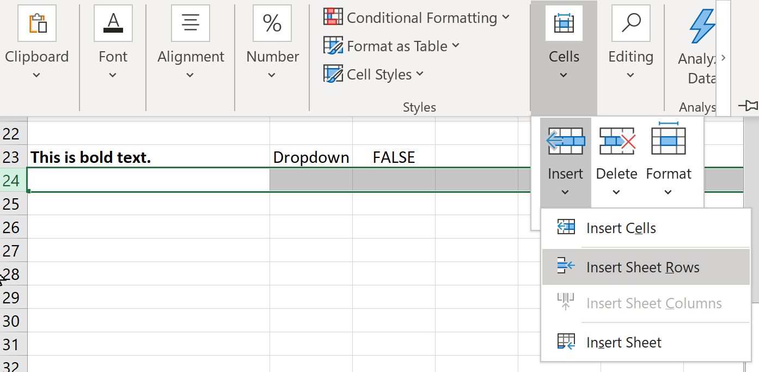Open the Insert dropdown arrow
759x372 pixels.
tap(565, 192)
